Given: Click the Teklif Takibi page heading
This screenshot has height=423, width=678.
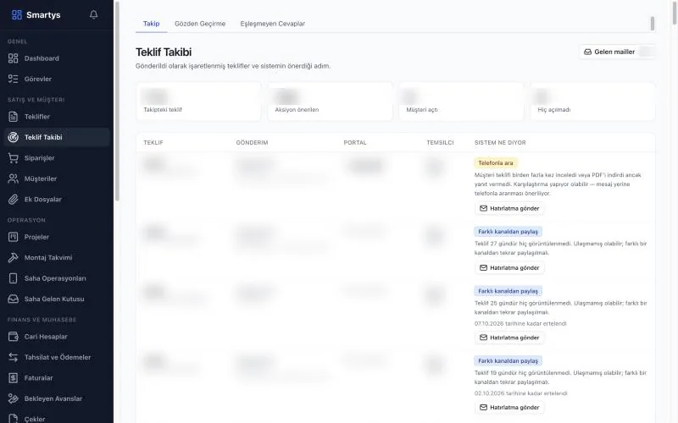Looking at the screenshot, I should (164, 52).
